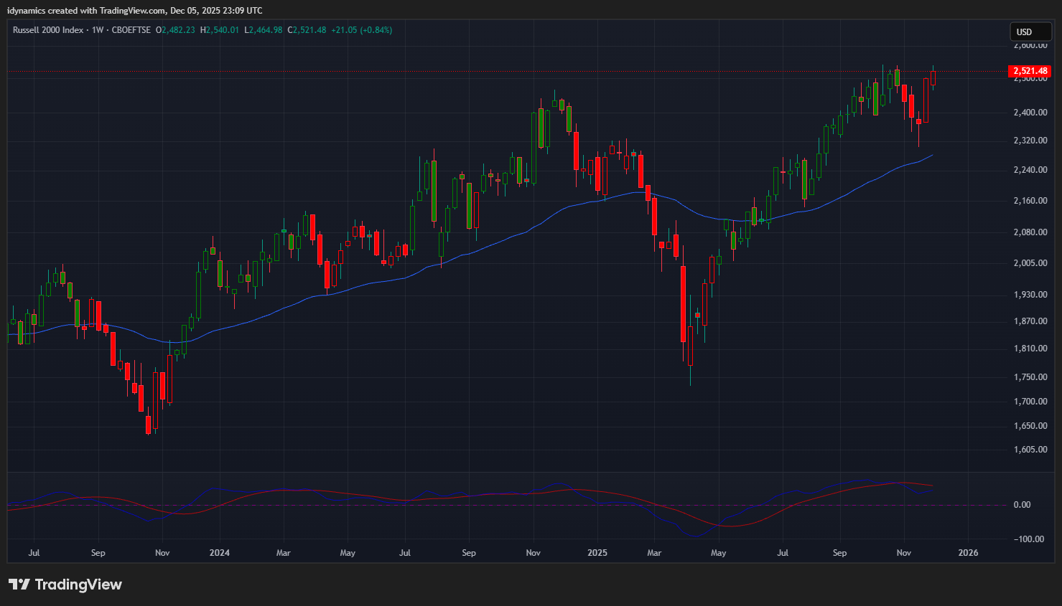This screenshot has height=606, width=1062.
Task: Click the high price value H2,540.01
Action: pos(220,30)
